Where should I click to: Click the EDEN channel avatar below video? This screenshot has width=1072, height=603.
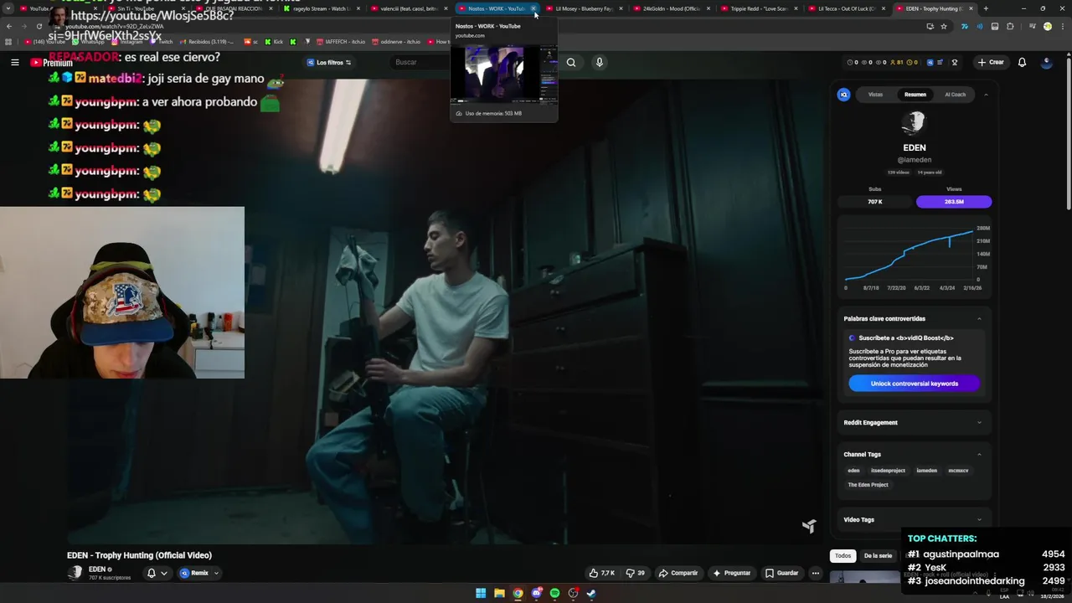click(75, 573)
